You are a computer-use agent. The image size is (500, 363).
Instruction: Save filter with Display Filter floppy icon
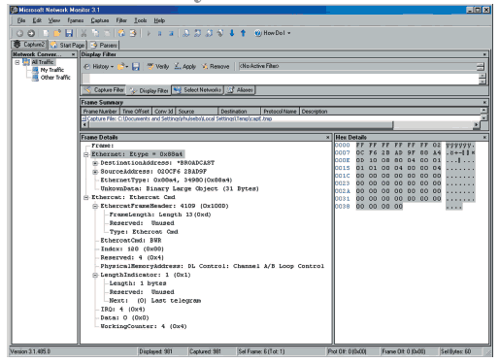click(x=136, y=66)
